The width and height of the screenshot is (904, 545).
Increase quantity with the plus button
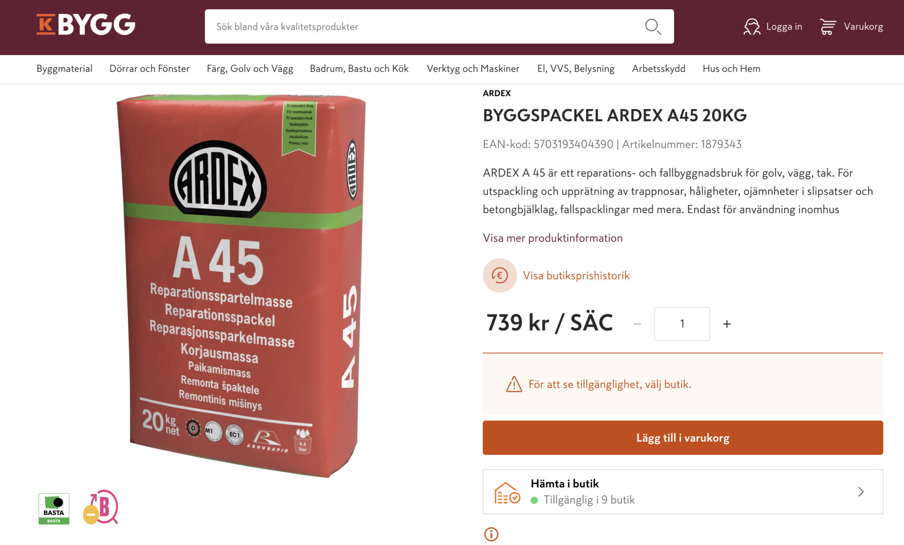click(727, 324)
